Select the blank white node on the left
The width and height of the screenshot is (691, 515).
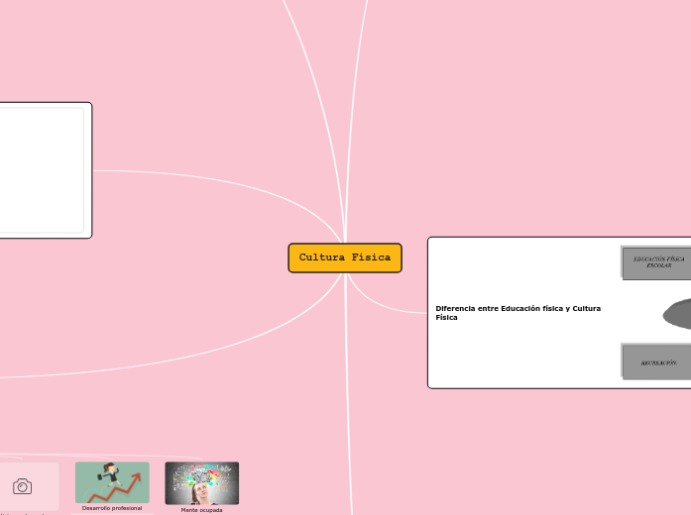42,170
